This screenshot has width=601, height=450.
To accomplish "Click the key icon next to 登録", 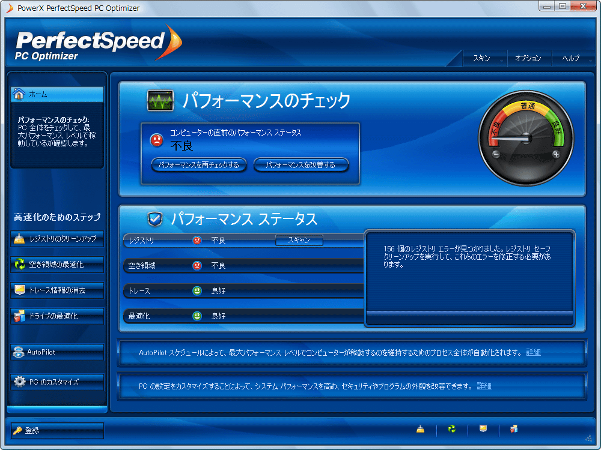I will tap(17, 430).
